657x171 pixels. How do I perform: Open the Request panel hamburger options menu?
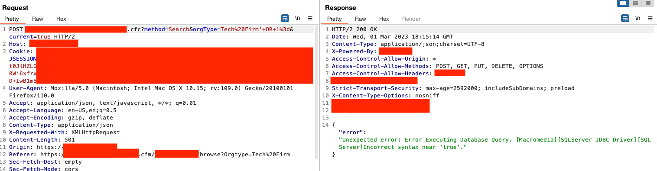(310, 19)
